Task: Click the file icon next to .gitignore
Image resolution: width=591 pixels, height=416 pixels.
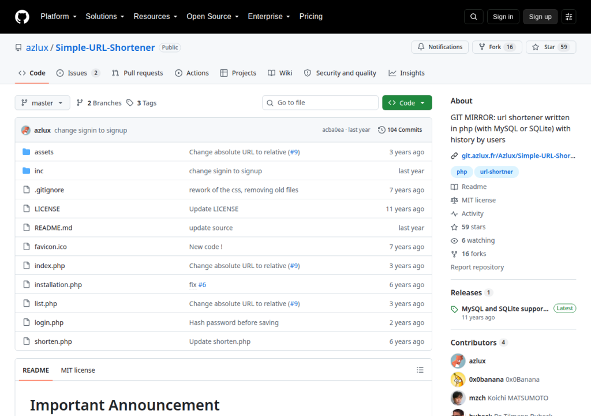Action: (26, 190)
